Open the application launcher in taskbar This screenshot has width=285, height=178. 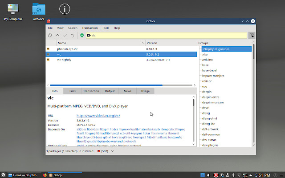point(3,175)
